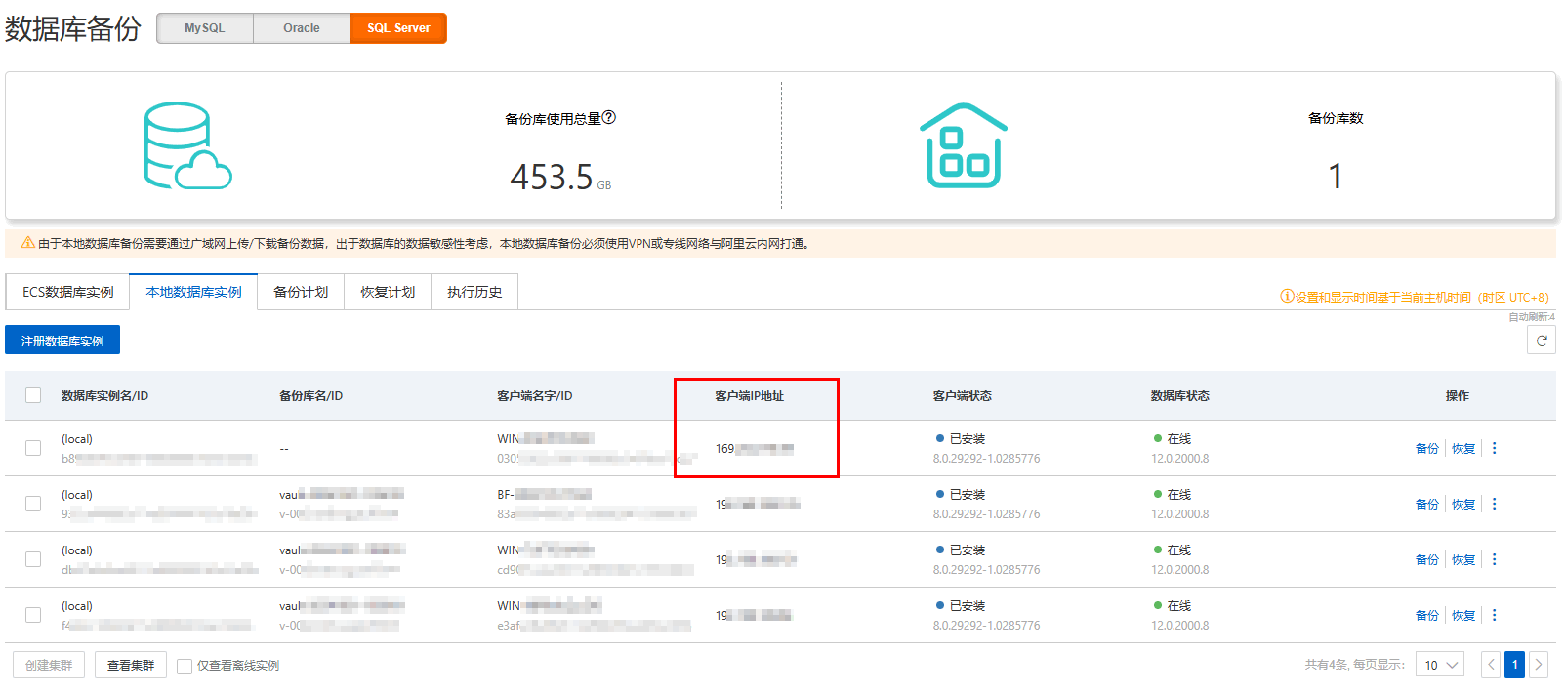Viewport: 1565px width, 693px height.
Task: Open the more-actions menu in the second row
Action: tap(1494, 504)
